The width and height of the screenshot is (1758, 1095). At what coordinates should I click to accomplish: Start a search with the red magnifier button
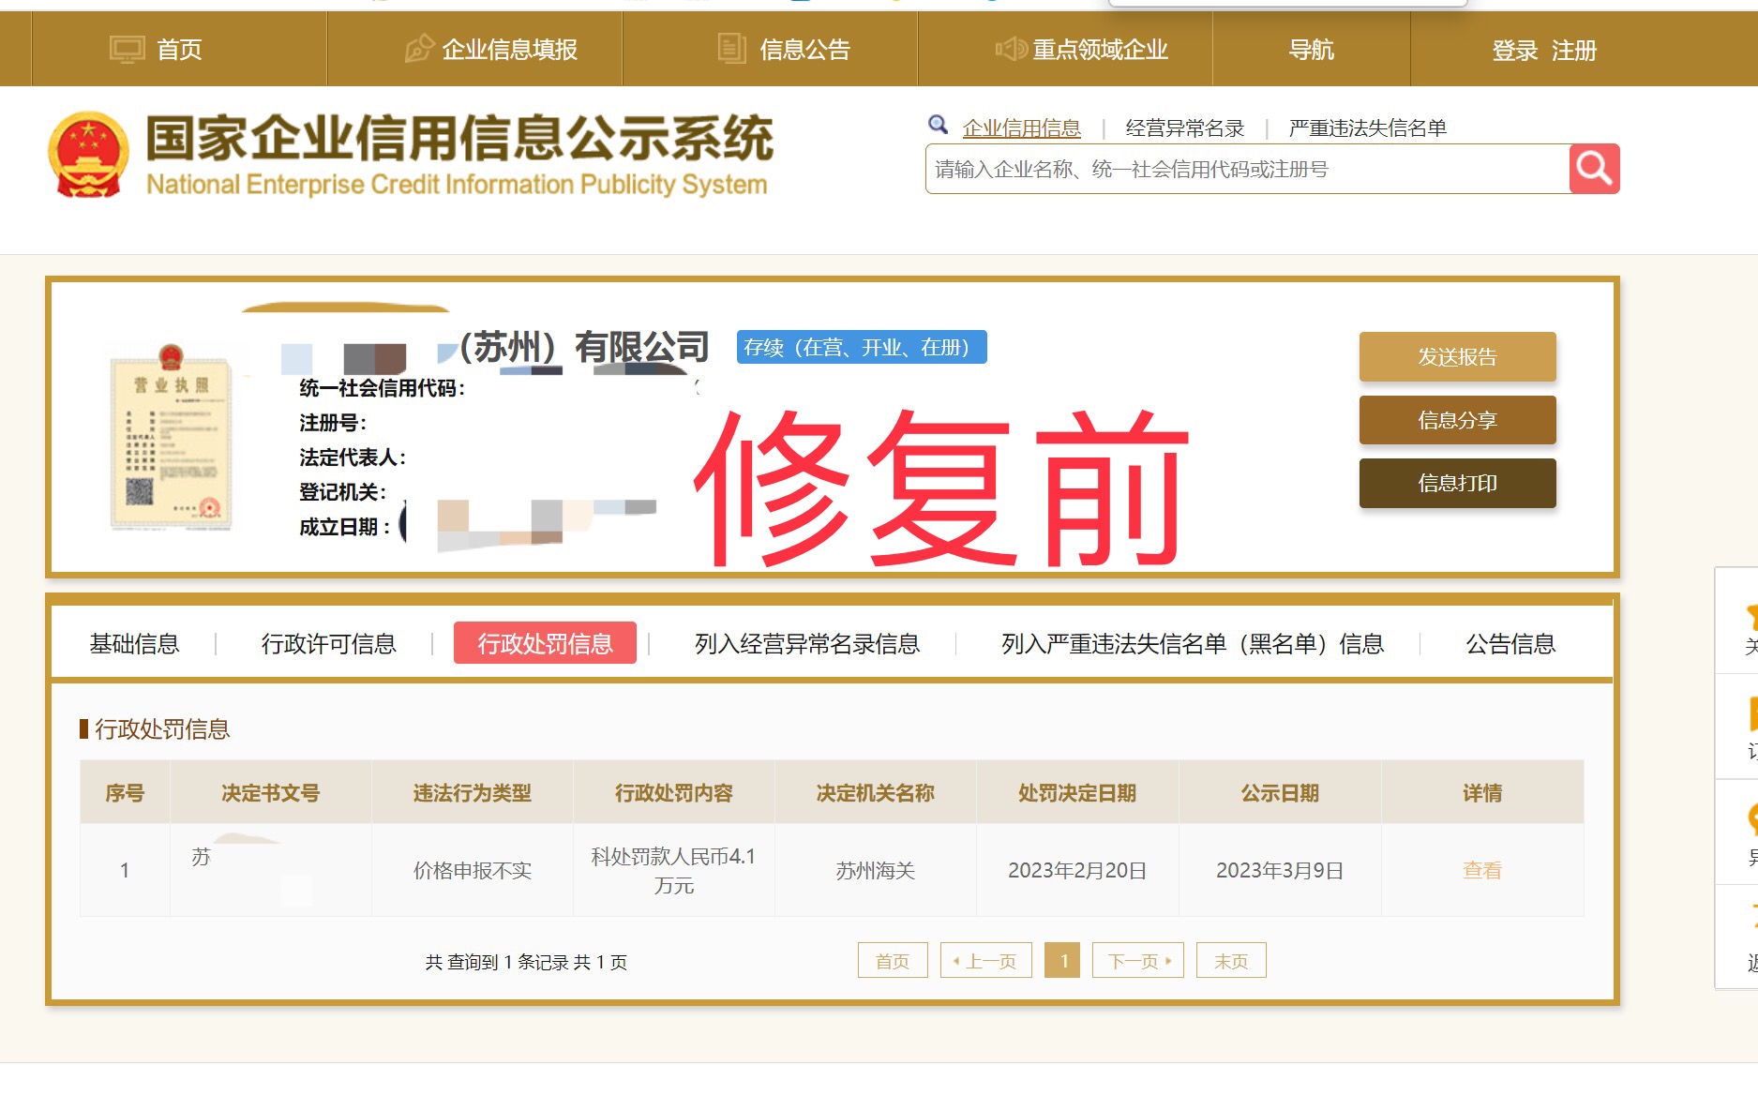tap(1595, 169)
